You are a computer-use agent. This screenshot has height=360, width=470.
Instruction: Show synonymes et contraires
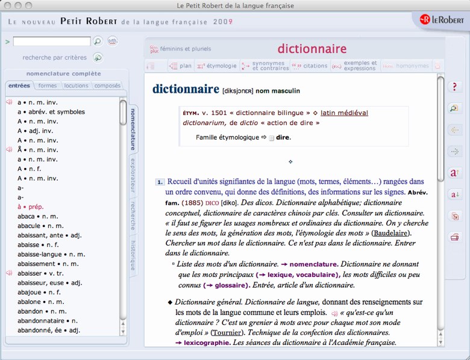click(x=266, y=66)
